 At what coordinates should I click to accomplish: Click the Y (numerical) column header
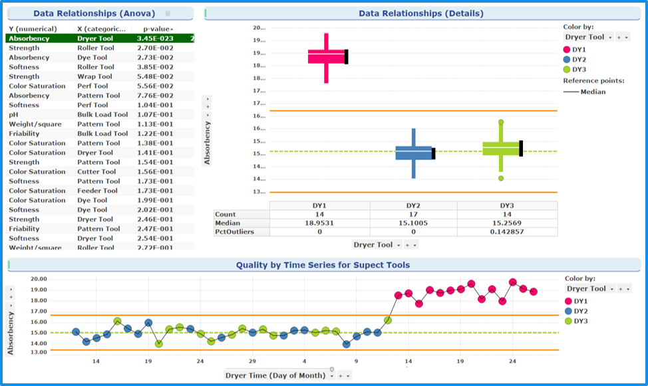[x=33, y=29]
